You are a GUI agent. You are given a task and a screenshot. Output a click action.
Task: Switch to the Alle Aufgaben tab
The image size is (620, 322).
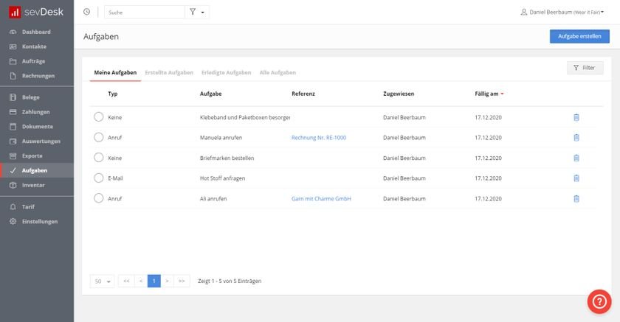click(x=278, y=72)
